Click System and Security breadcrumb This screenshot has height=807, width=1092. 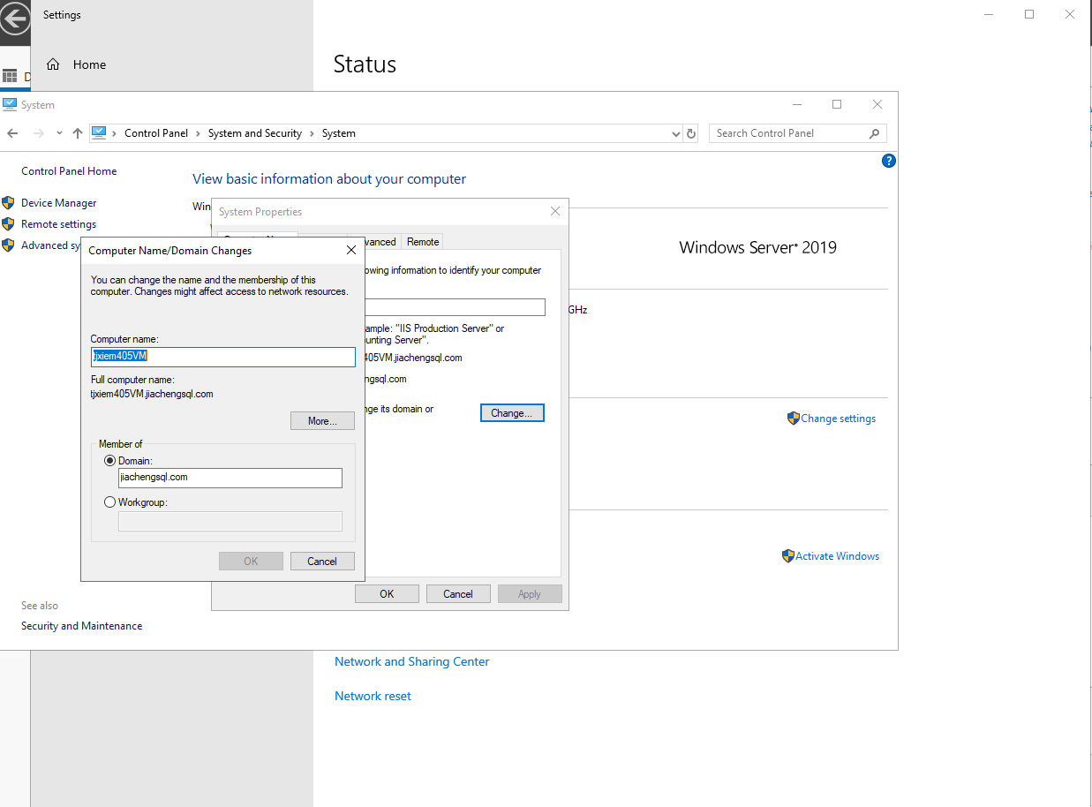click(254, 133)
